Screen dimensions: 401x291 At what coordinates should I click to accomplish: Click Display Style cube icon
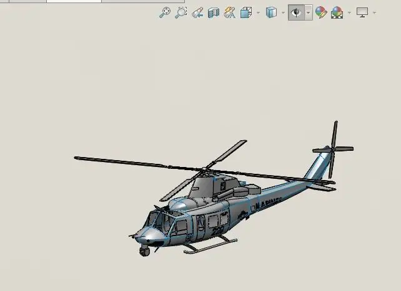(271, 12)
